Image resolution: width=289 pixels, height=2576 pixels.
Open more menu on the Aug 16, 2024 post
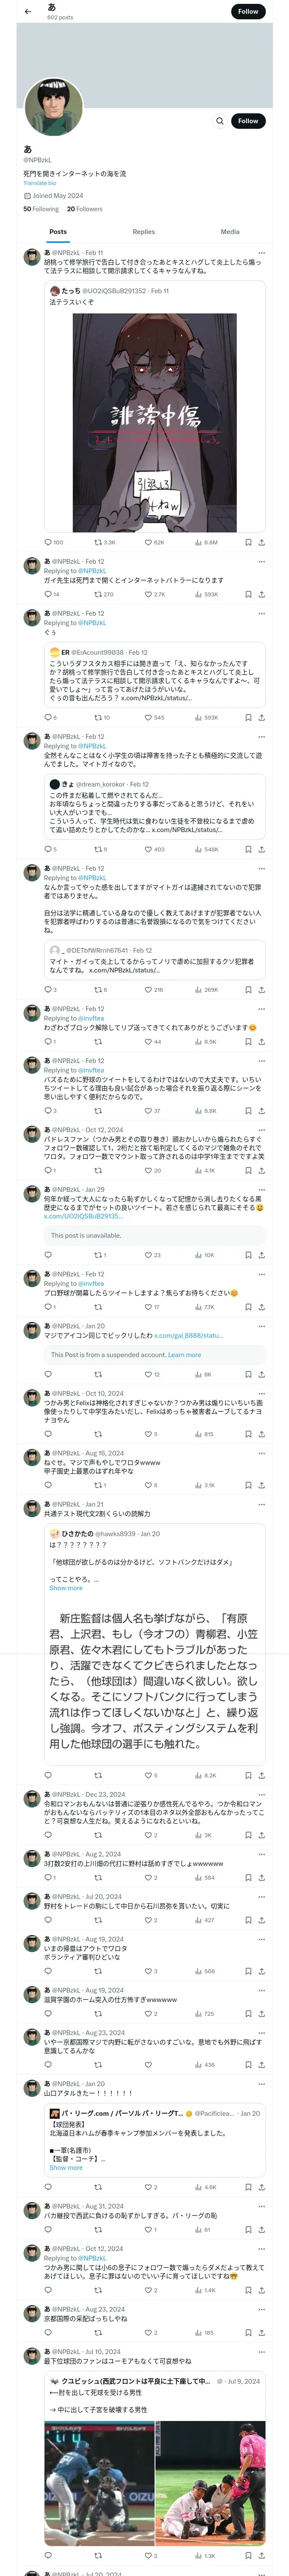point(261,1453)
